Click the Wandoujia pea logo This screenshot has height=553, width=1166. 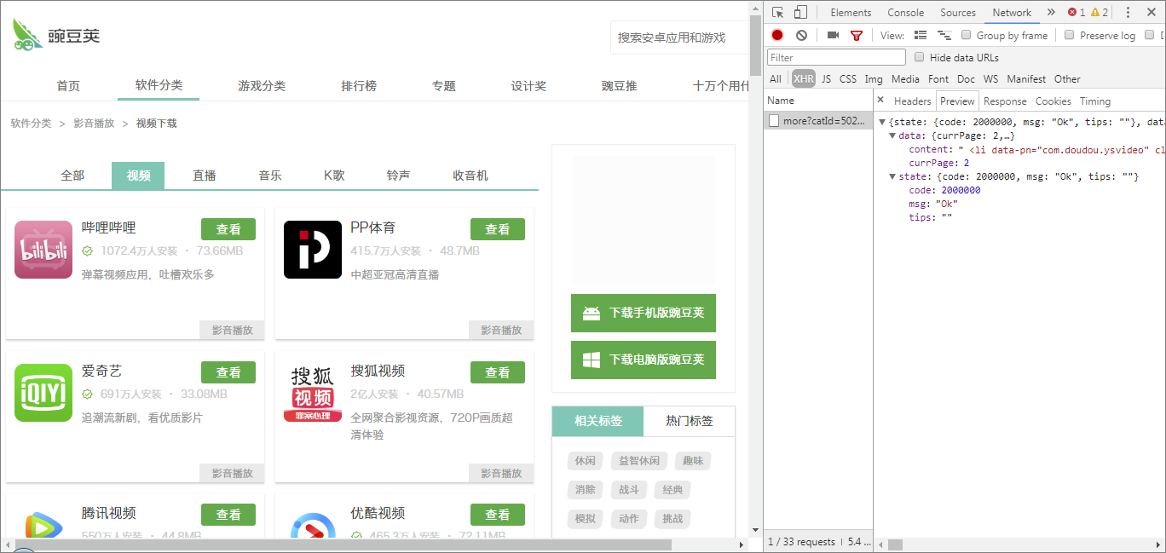tap(57, 34)
